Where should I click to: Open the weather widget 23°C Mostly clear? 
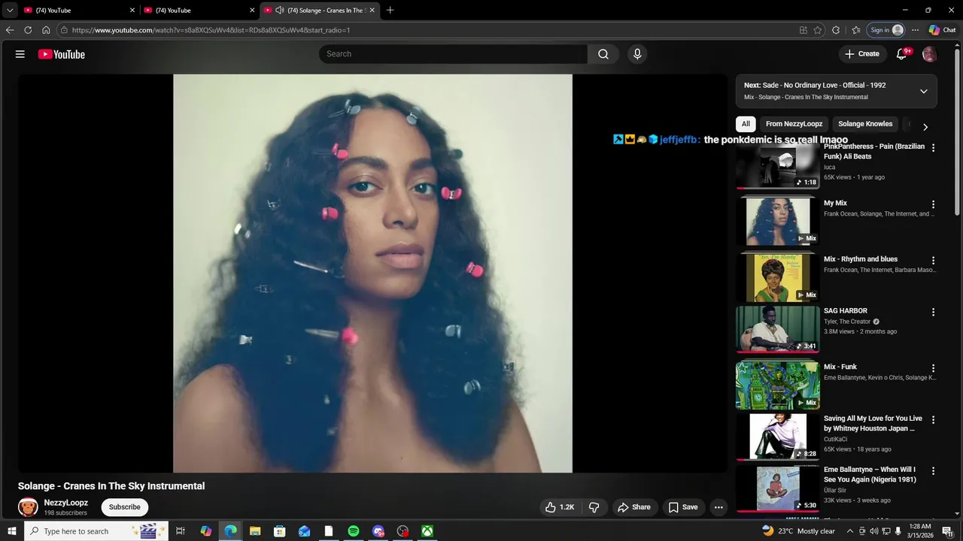click(x=798, y=531)
